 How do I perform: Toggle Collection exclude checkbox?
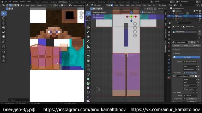click(x=194, y=11)
